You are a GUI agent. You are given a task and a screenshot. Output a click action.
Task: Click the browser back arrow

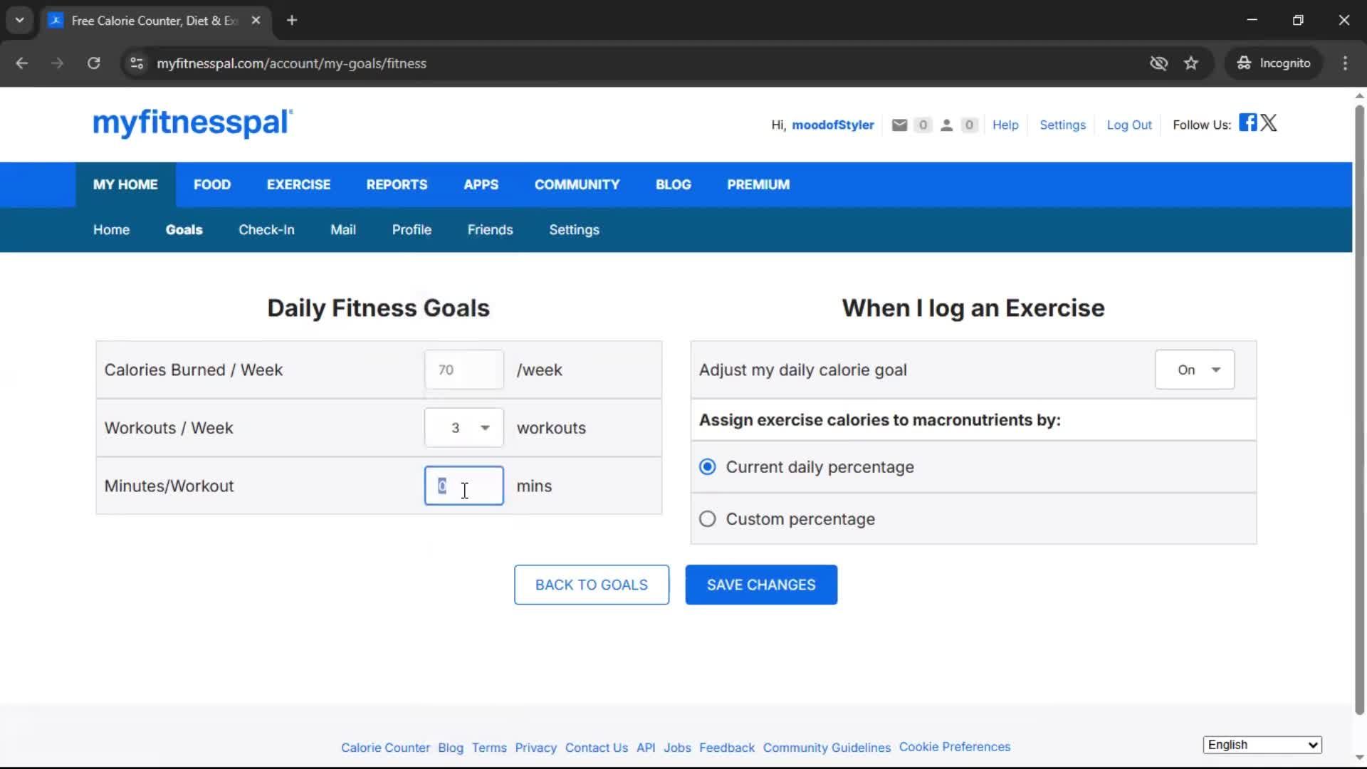[x=22, y=63]
